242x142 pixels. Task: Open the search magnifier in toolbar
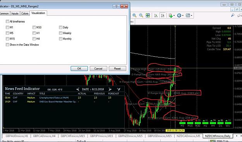tap(233, 15)
